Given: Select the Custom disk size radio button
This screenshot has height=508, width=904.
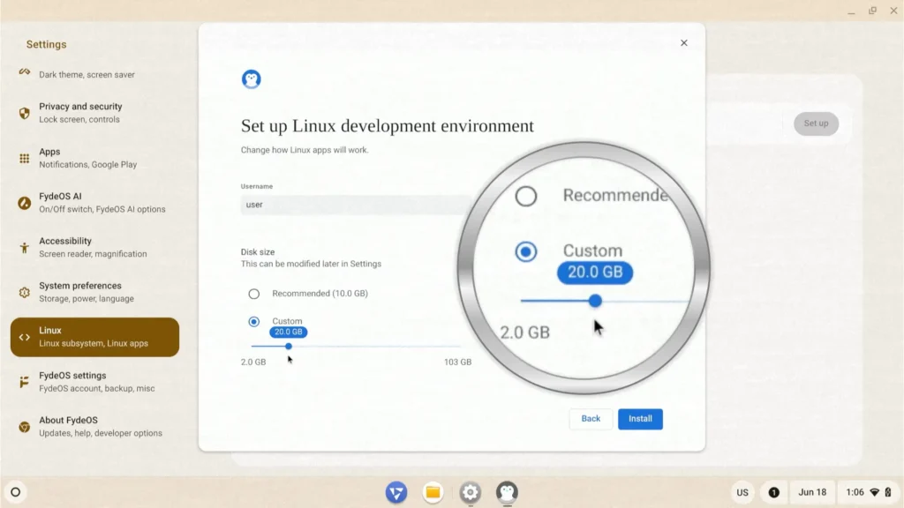Looking at the screenshot, I should click(x=253, y=321).
